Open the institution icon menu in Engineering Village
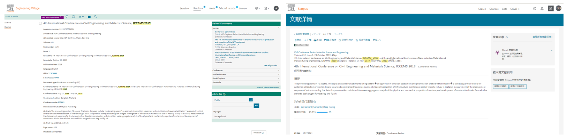The width and height of the screenshot is (567, 138). tap(267, 8)
